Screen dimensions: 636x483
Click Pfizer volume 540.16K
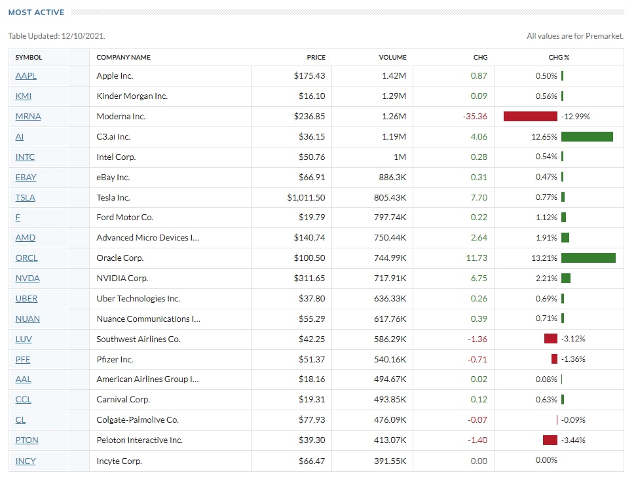point(390,360)
